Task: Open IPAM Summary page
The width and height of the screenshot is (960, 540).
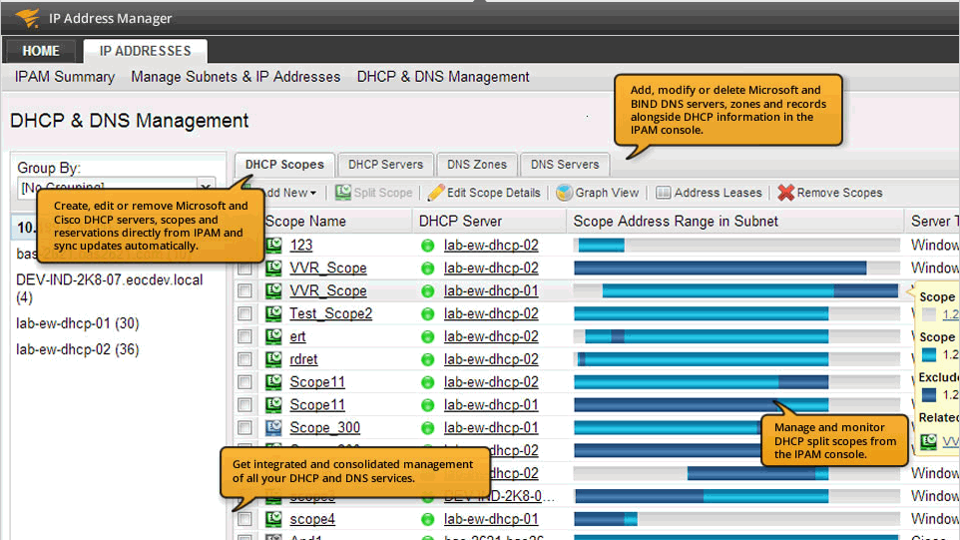Action: (65, 77)
